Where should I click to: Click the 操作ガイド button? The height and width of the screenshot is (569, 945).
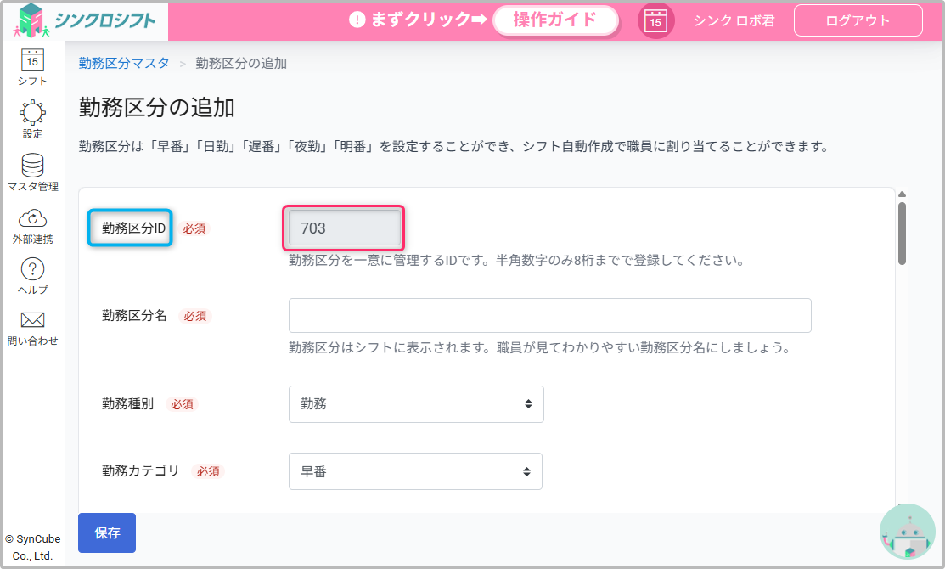[555, 20]
